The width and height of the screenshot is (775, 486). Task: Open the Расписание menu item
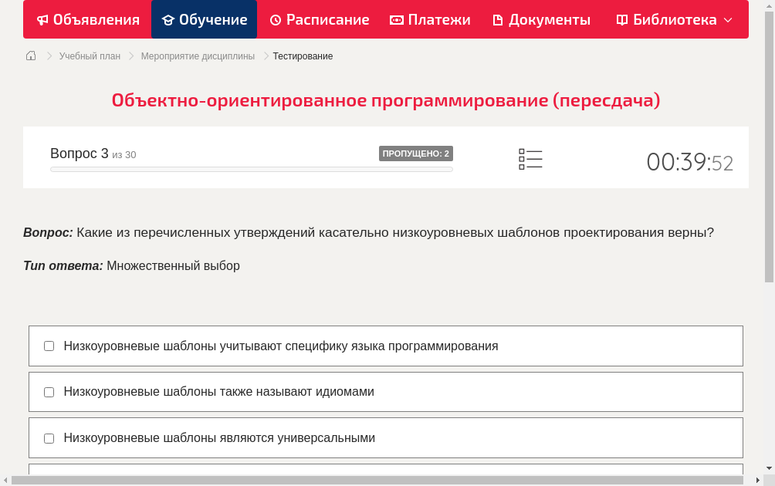pyautogui.click(x=319, y=19)
